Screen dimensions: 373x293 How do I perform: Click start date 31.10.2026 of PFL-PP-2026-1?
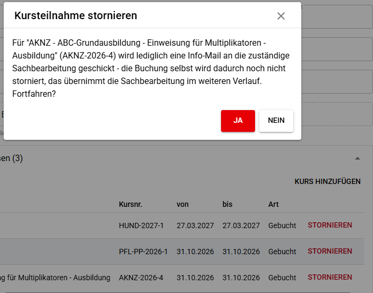pos(195,252)
